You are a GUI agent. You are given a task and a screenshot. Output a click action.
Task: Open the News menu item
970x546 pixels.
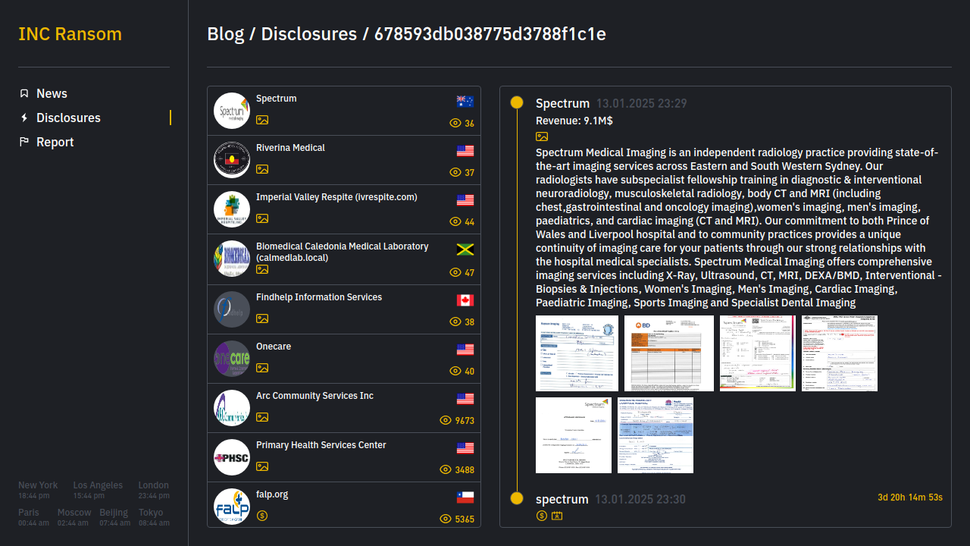52,93
